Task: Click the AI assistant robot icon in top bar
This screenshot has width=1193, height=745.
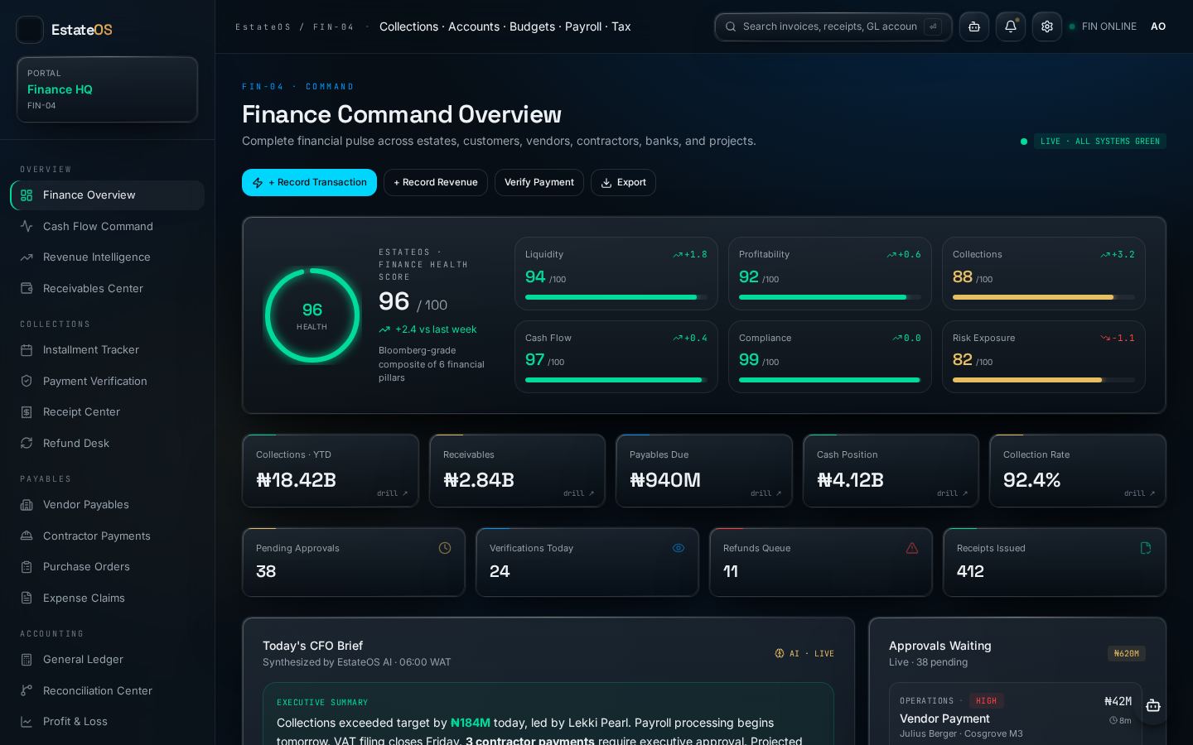Action: (974, 26)
